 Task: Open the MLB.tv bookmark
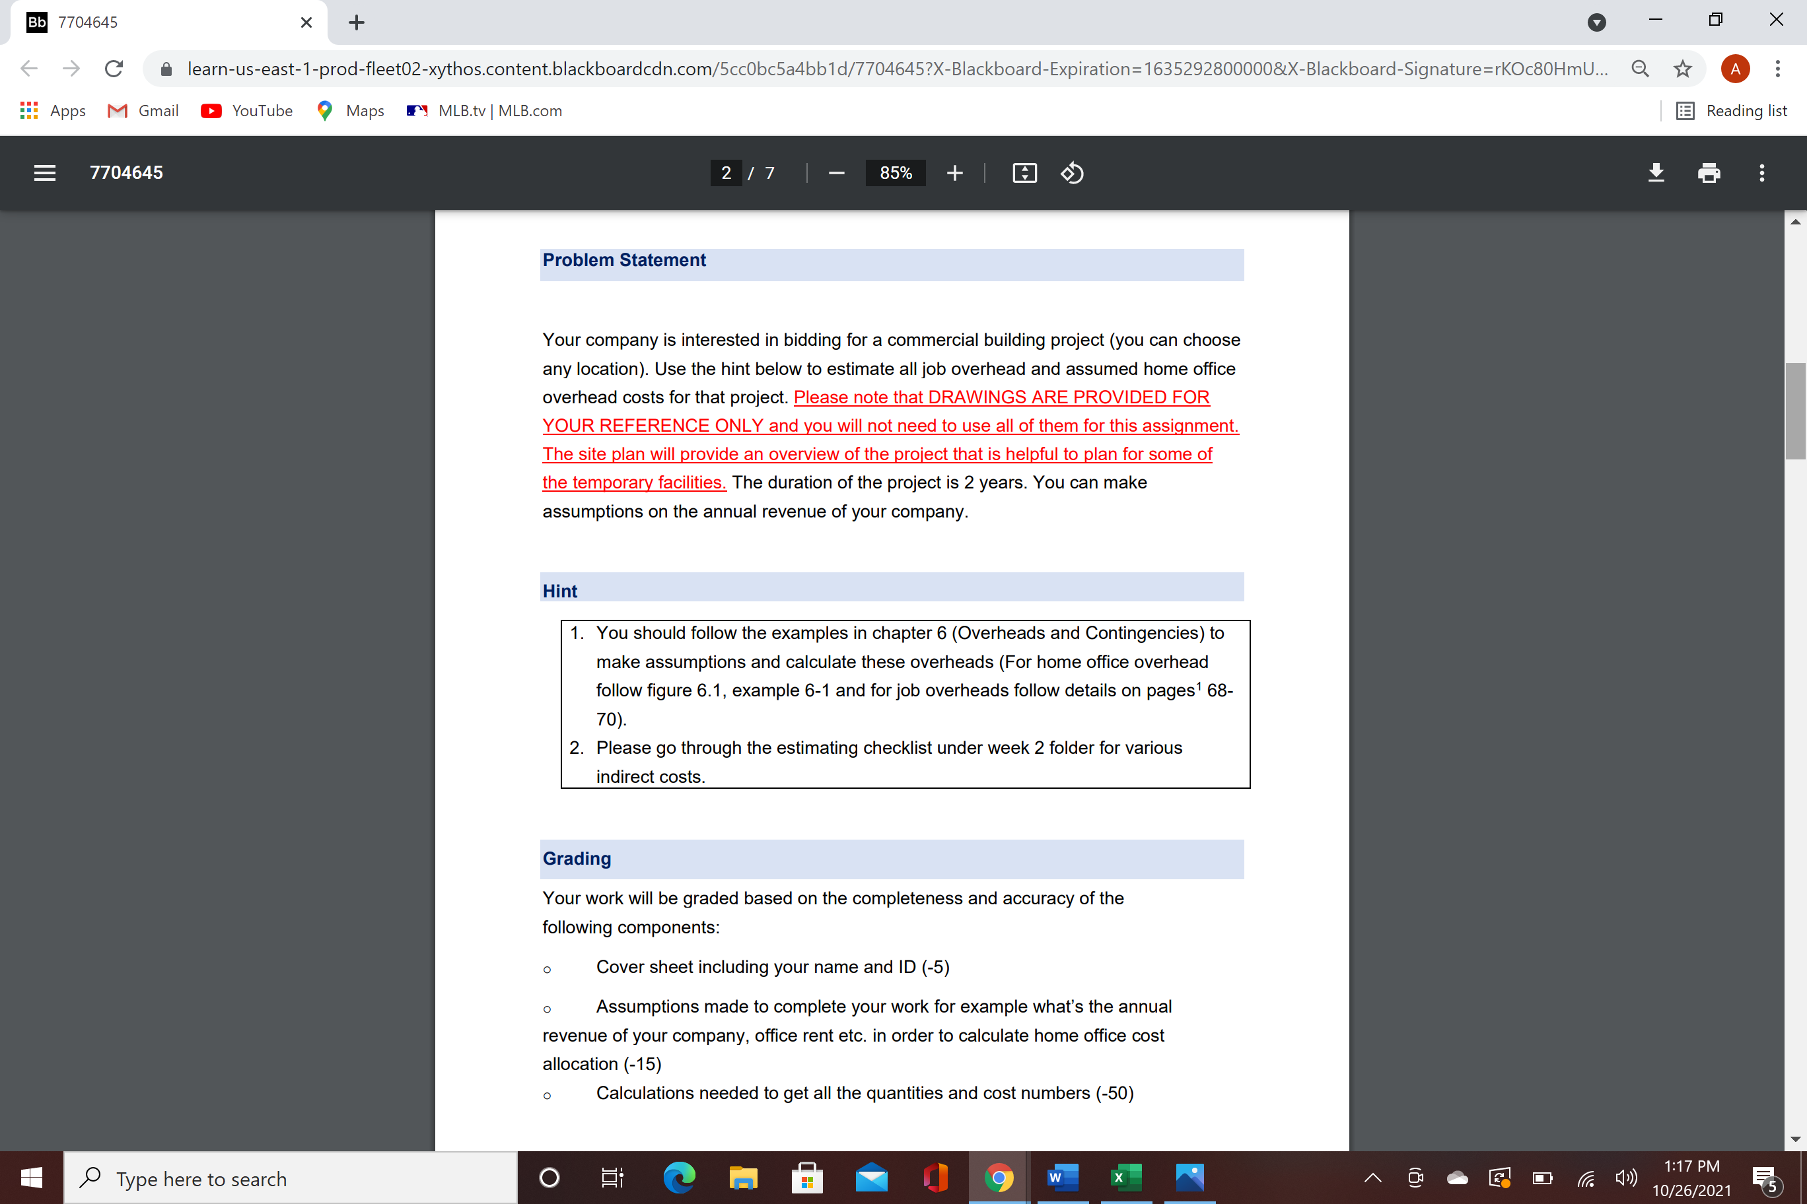(484, 111)
